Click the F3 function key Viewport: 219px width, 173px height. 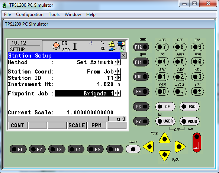(x=57, y=149)
